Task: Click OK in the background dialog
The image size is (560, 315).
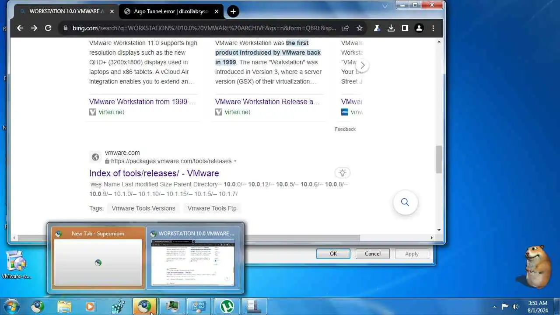Action: coord(333,254)
